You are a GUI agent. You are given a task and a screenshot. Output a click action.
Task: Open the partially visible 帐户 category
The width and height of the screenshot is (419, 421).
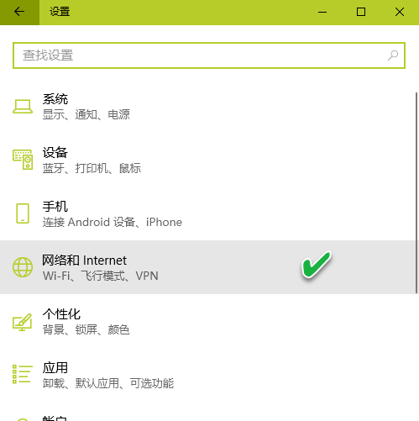(207, 416)
